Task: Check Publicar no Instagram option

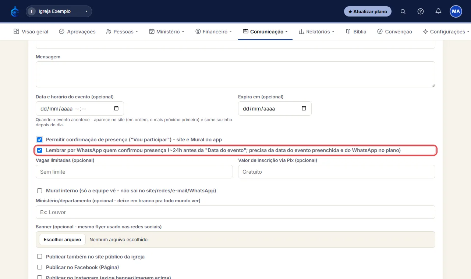Action: tap(39, 277)
